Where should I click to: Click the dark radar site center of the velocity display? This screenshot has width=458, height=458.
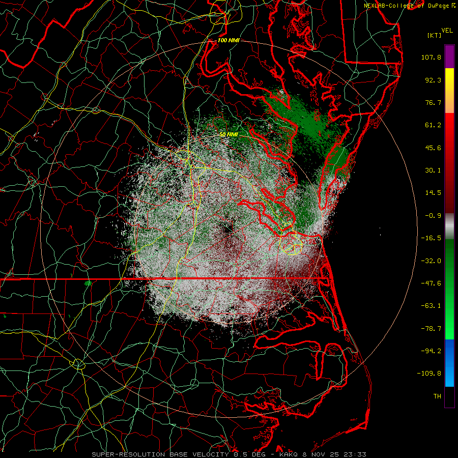(x=228, y=228)
